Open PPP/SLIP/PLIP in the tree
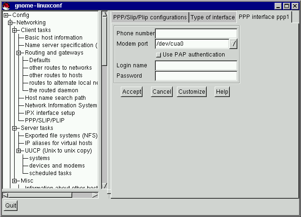This screenshot has width=301, height=217. tap(44, 121)
